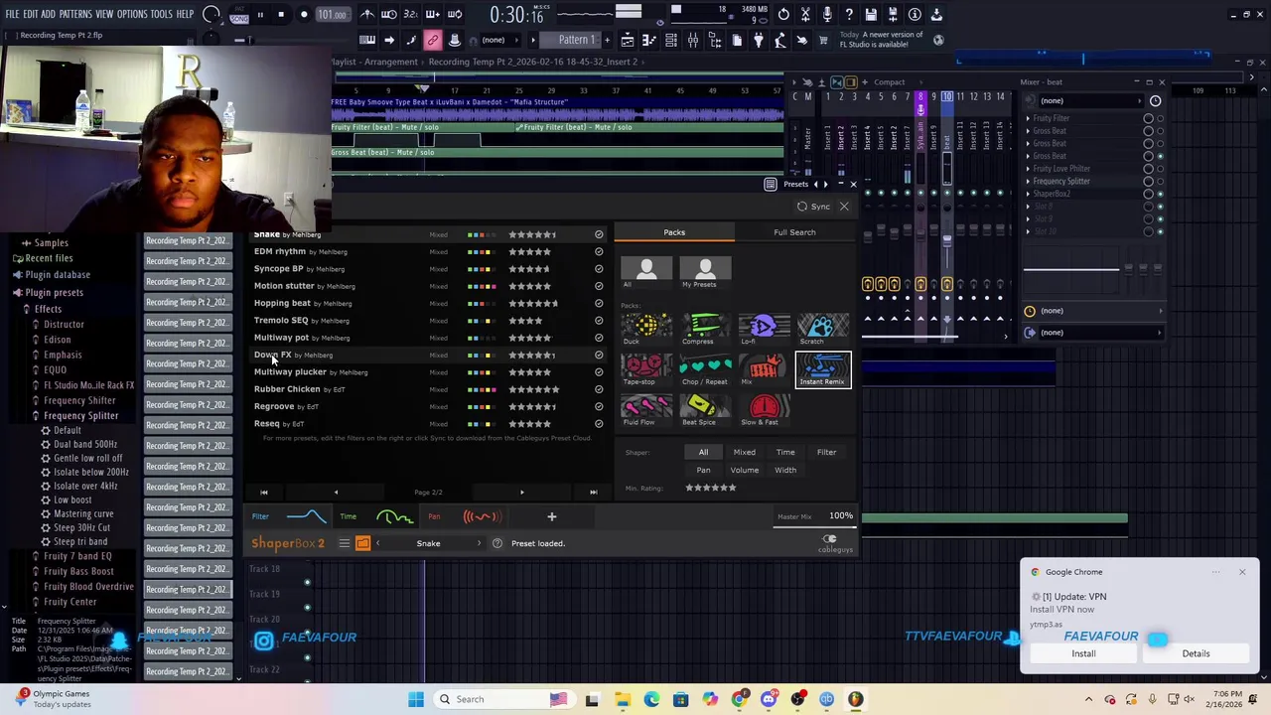Click the Instant Remix pack
This screenshot has height=715, width=1271.
click(x=823, y=368)
